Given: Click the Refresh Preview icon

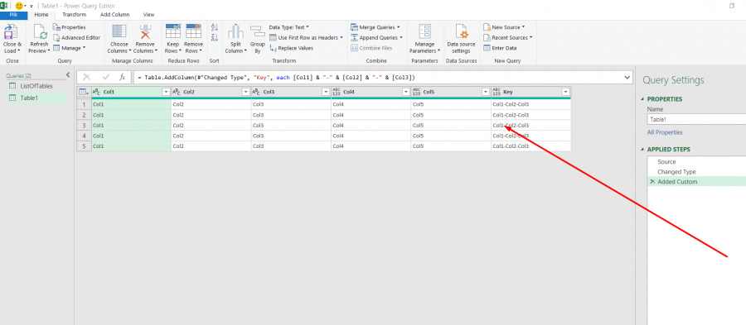Looking at the screenshot, I should [x=39, y=32].
